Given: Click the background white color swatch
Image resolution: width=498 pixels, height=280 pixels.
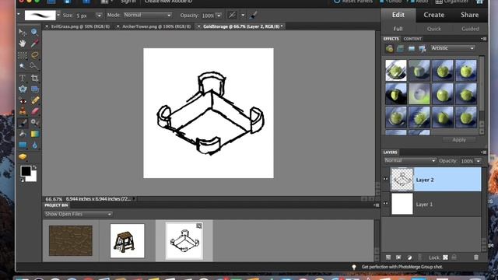Looking at the screenshot, I should 33,178.
